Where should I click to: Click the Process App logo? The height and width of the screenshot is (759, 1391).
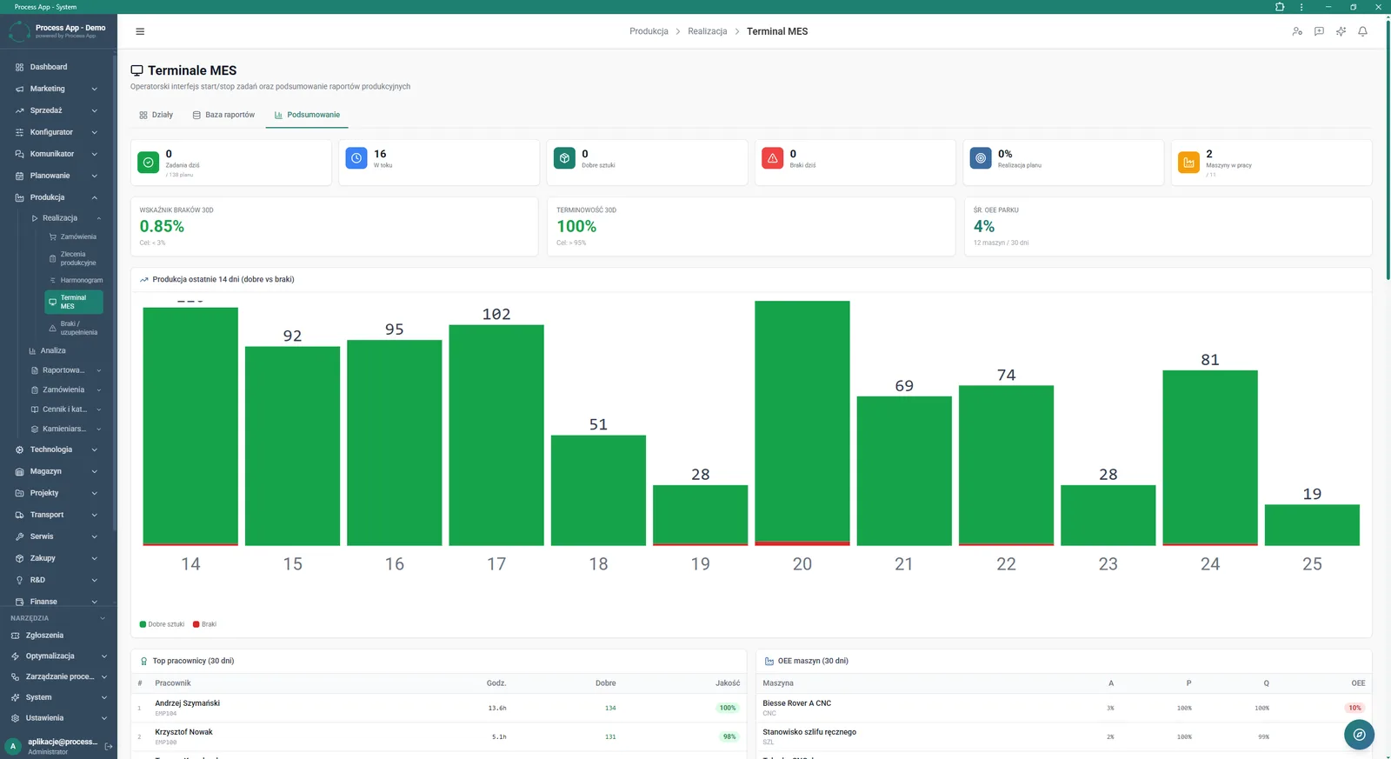[19, 31]
